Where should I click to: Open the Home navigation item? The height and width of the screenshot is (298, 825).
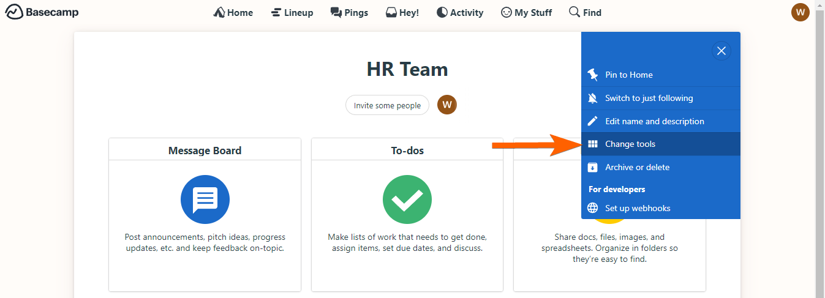pyautogui.click(x=233, y=12)
